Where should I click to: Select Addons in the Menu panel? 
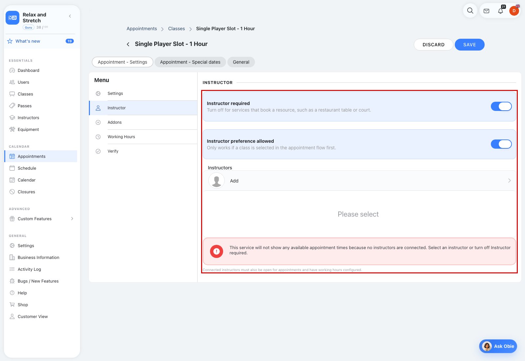pyautogui.click(x=143, y=122)
